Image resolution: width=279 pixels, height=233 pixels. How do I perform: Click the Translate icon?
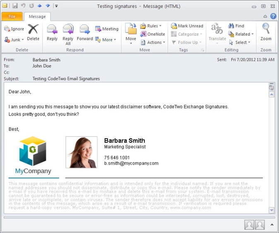217,29
